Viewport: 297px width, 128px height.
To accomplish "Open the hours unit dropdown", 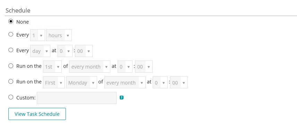I will 59,35.
